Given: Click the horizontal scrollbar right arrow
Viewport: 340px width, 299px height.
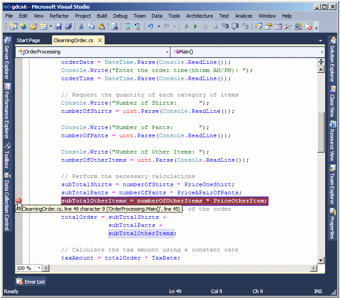Looking at the screenshot, I should pos(314,268).
